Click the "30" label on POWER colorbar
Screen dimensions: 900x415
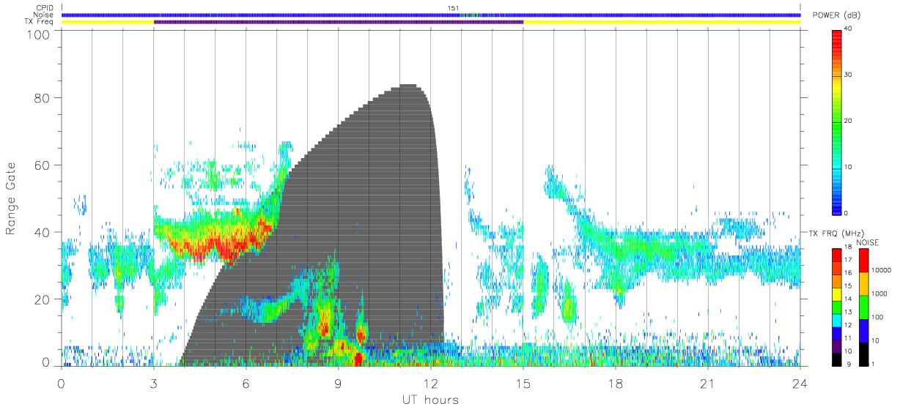(849, 75)
